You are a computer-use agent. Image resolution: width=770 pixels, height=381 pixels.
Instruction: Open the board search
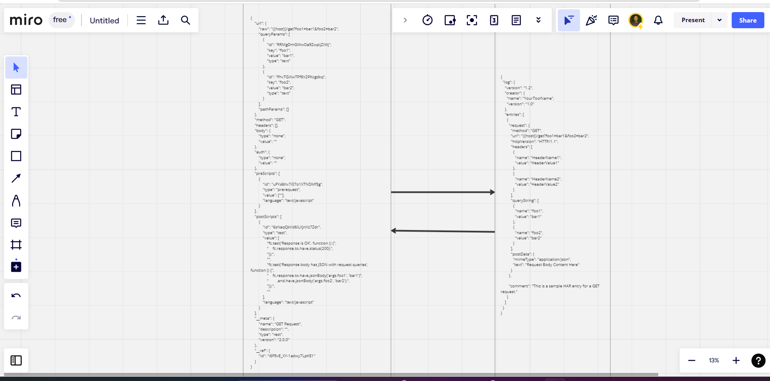point(185,20)
